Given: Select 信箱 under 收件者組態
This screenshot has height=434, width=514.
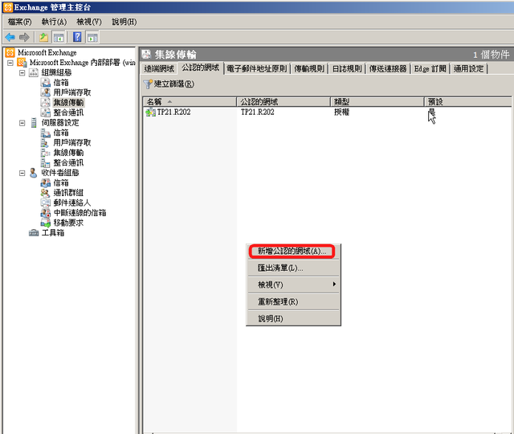Looking at the screenshot, I should pyautogui.click(x=61, y=182).
